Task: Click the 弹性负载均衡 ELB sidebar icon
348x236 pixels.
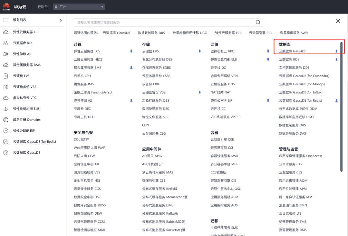Action: 6,109
